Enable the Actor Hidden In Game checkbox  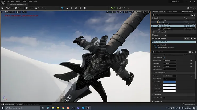coord(164,98)
